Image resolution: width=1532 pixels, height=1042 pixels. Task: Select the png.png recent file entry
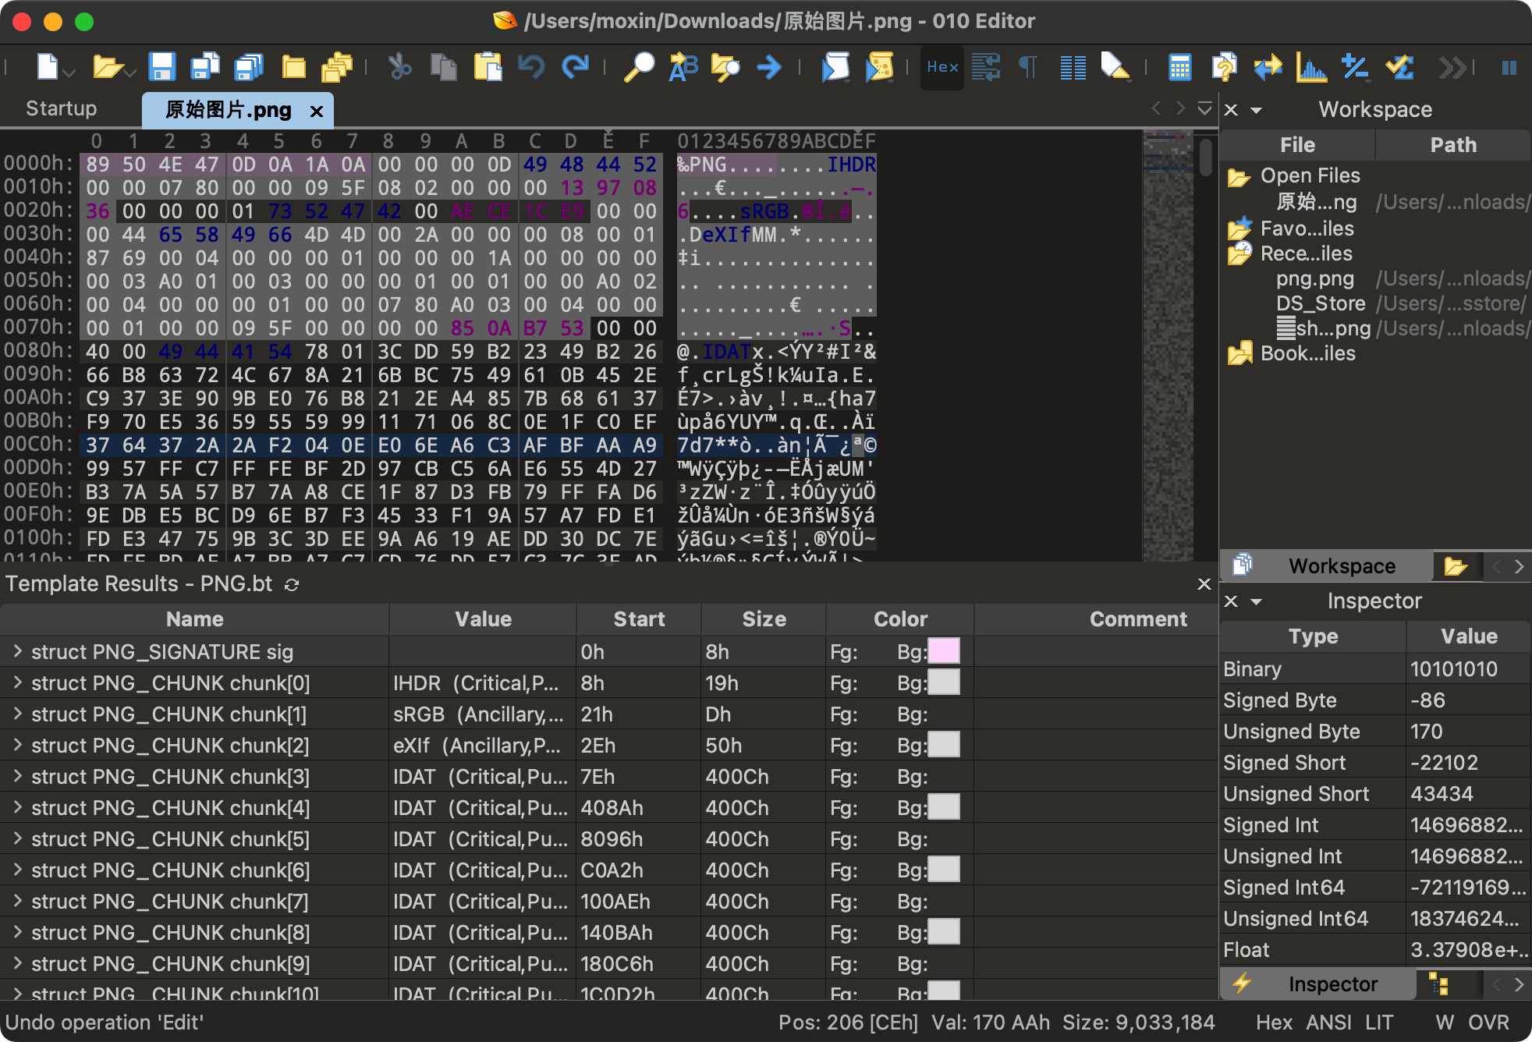click(x=1314, y=278)
